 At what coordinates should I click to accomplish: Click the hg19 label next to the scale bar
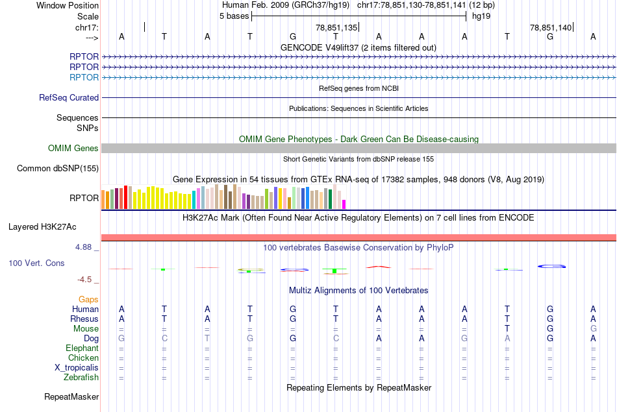(x=481, y=16)
